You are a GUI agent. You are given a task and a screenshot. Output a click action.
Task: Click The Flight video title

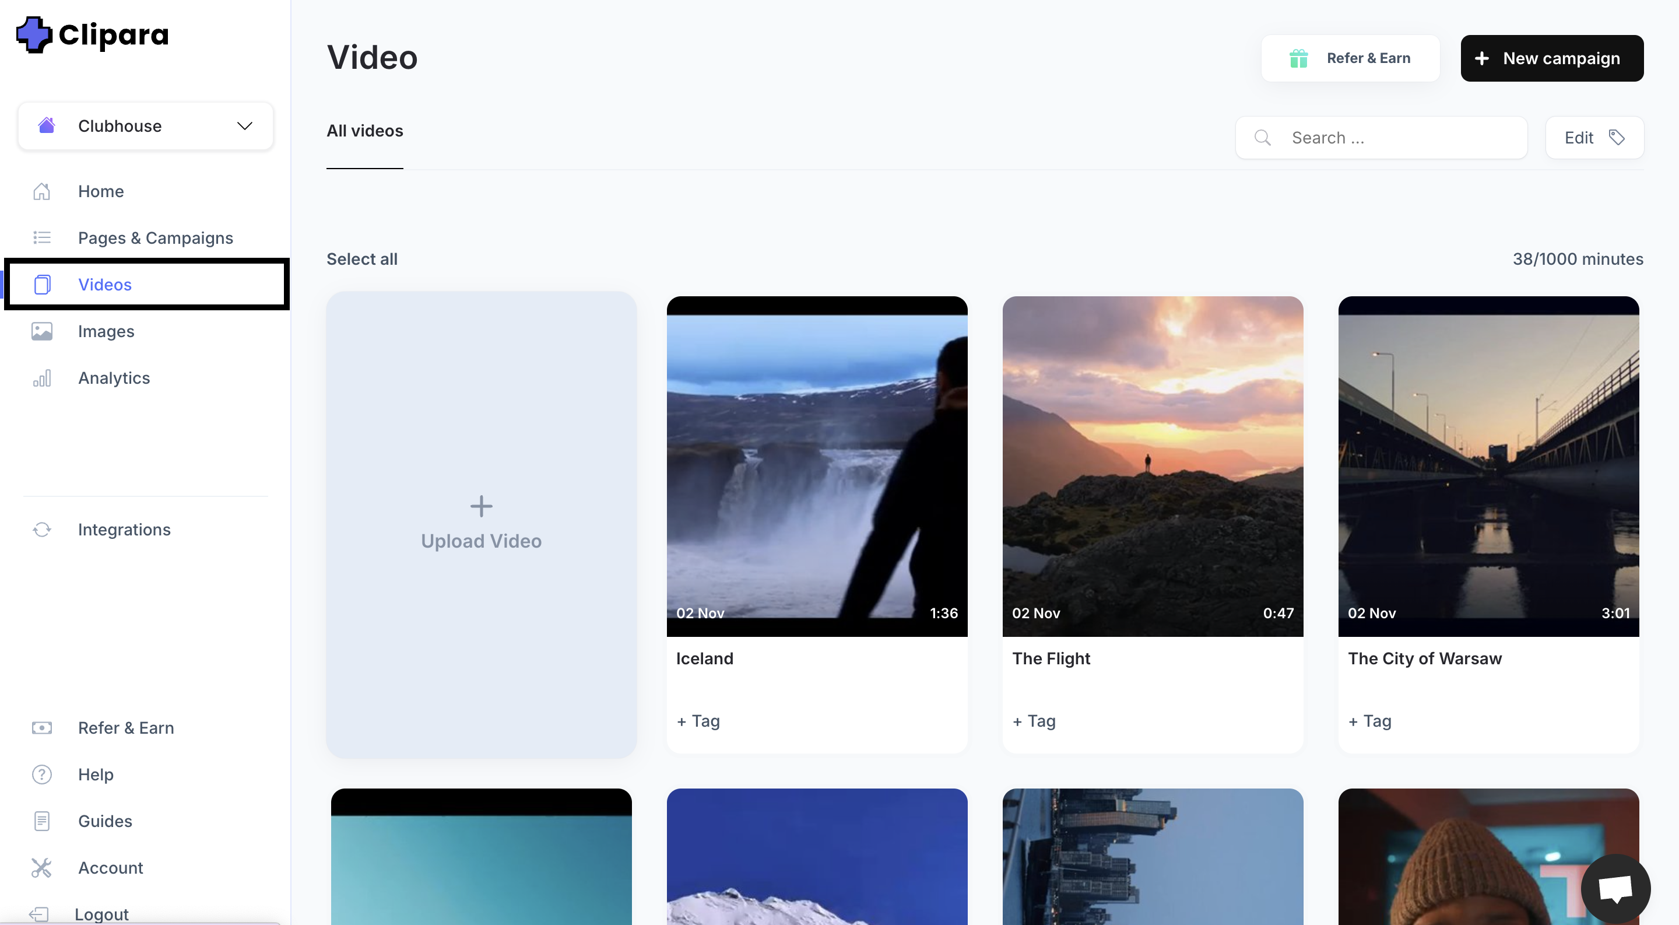1051,658
